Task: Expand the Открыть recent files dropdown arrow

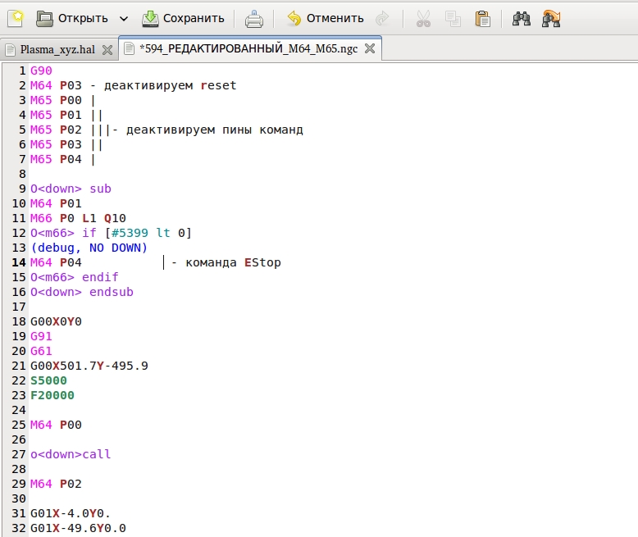Action: click(124, 19)
